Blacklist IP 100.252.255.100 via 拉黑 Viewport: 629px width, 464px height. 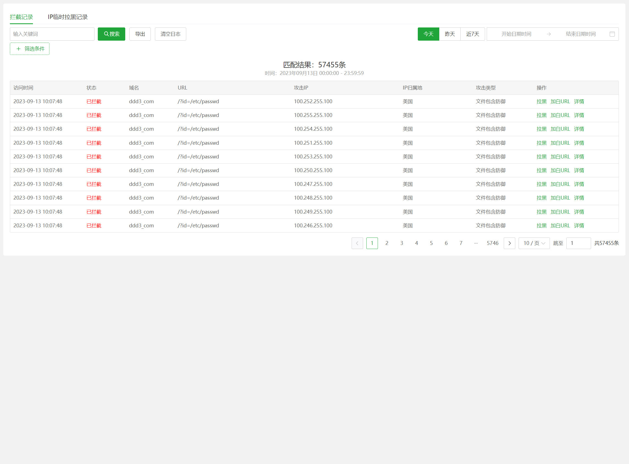(x=541, y=102)
